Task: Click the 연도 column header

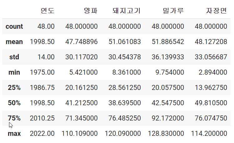Action: coord(47,11)
